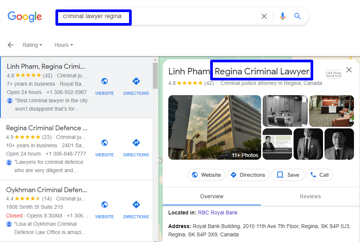Open the Hours filter dropdown
Viewport: 360px width, 242px height.
click(63, 45)
